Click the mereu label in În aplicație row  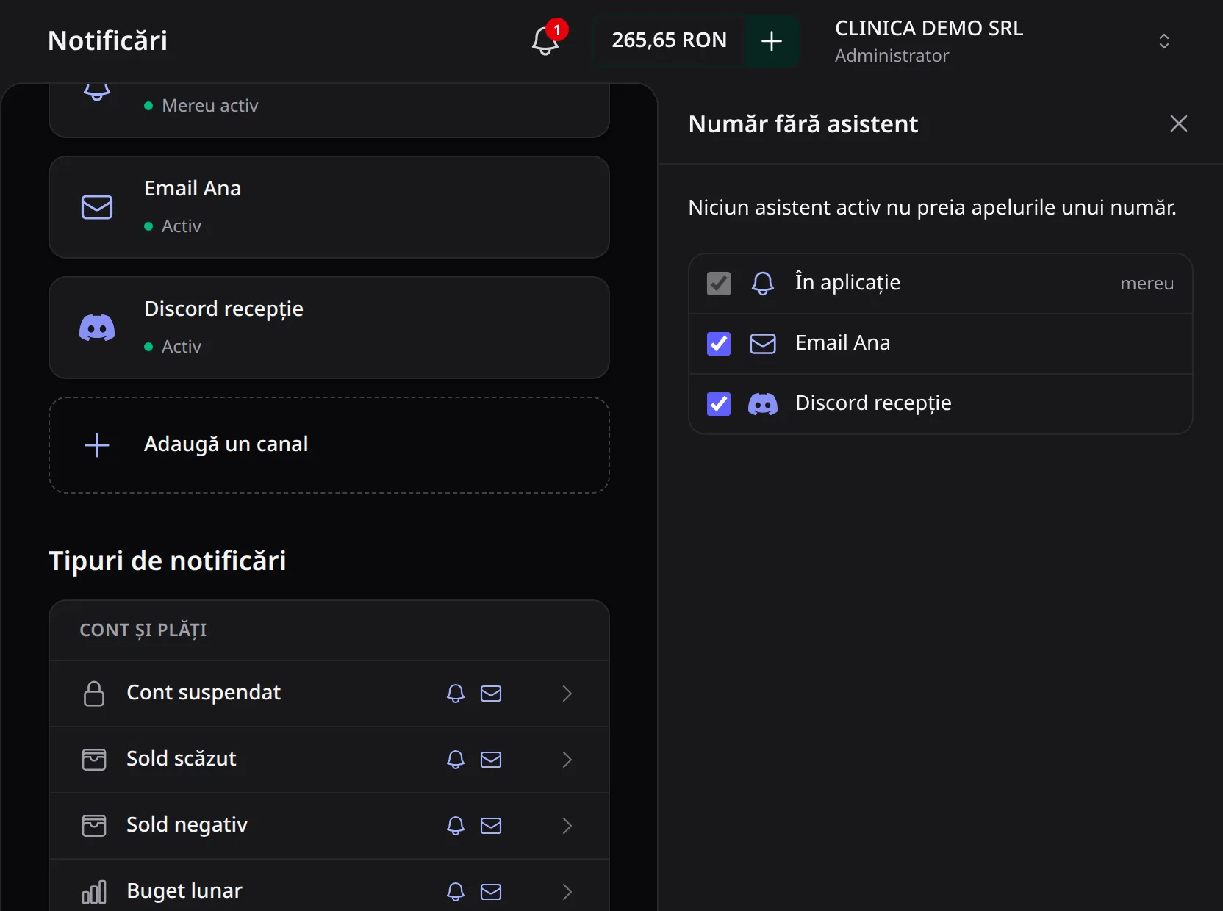click(1147, 284)
